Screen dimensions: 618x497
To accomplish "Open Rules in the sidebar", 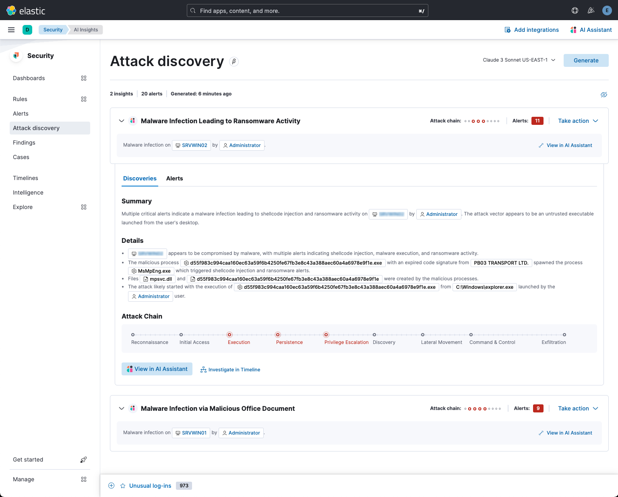I will (20, 99).
